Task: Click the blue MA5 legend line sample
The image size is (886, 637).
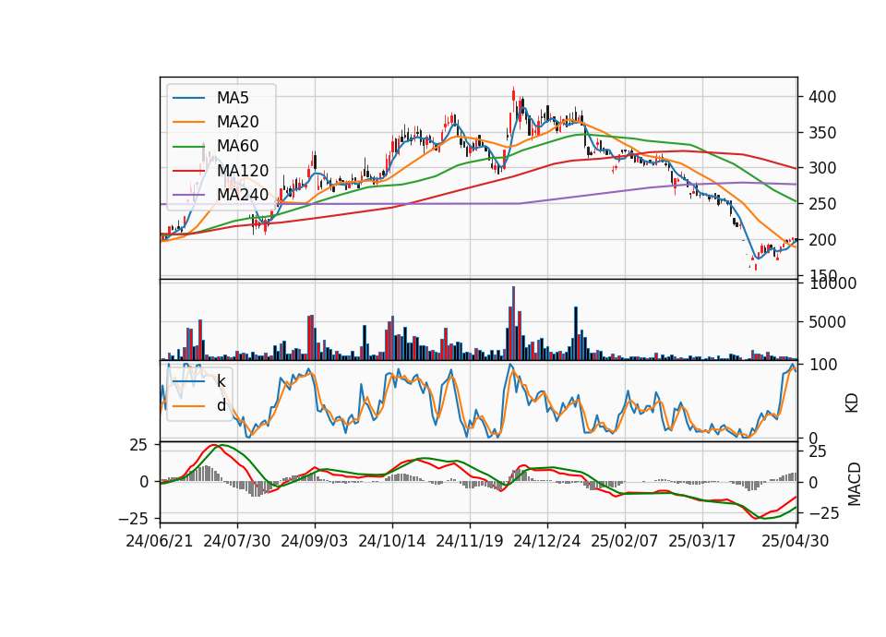Action: [188, 98]
